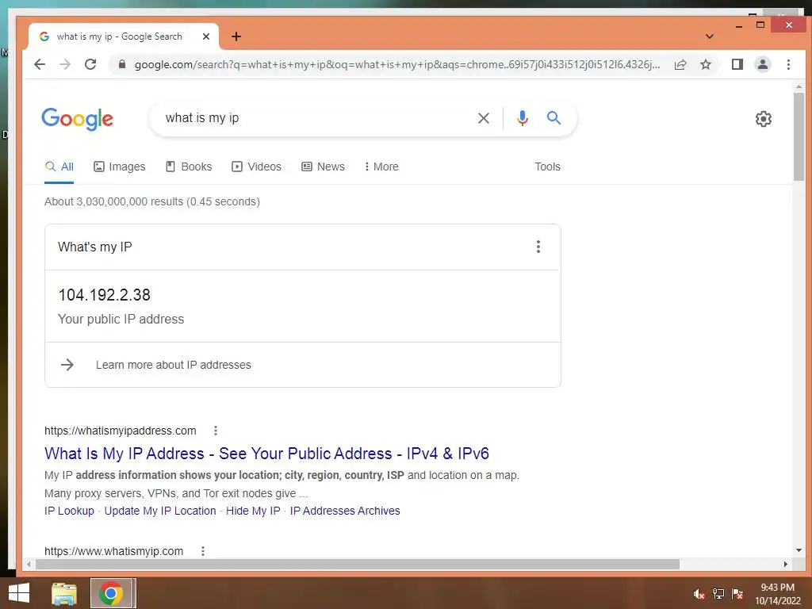Clear the search box with X
812x609 pixels.
click(484, 118)
